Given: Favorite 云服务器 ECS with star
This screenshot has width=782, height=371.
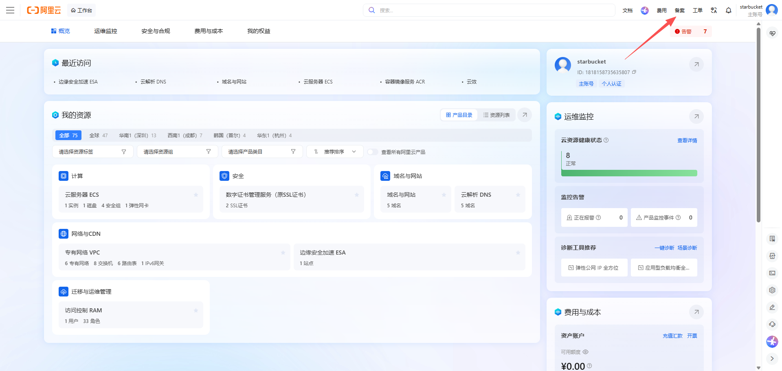Looking at the screenshot, I should tap(196, 195).
